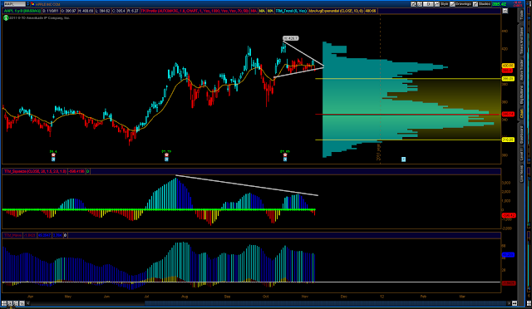
Task: Open the Drawings menu
Action: (464, 3)
